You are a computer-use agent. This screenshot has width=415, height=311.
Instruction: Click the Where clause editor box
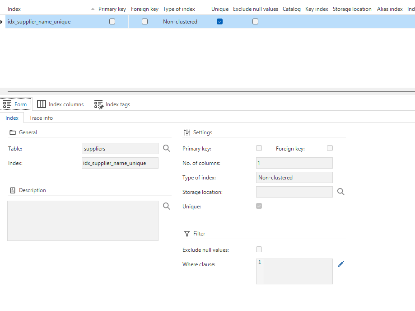(294, 272)
